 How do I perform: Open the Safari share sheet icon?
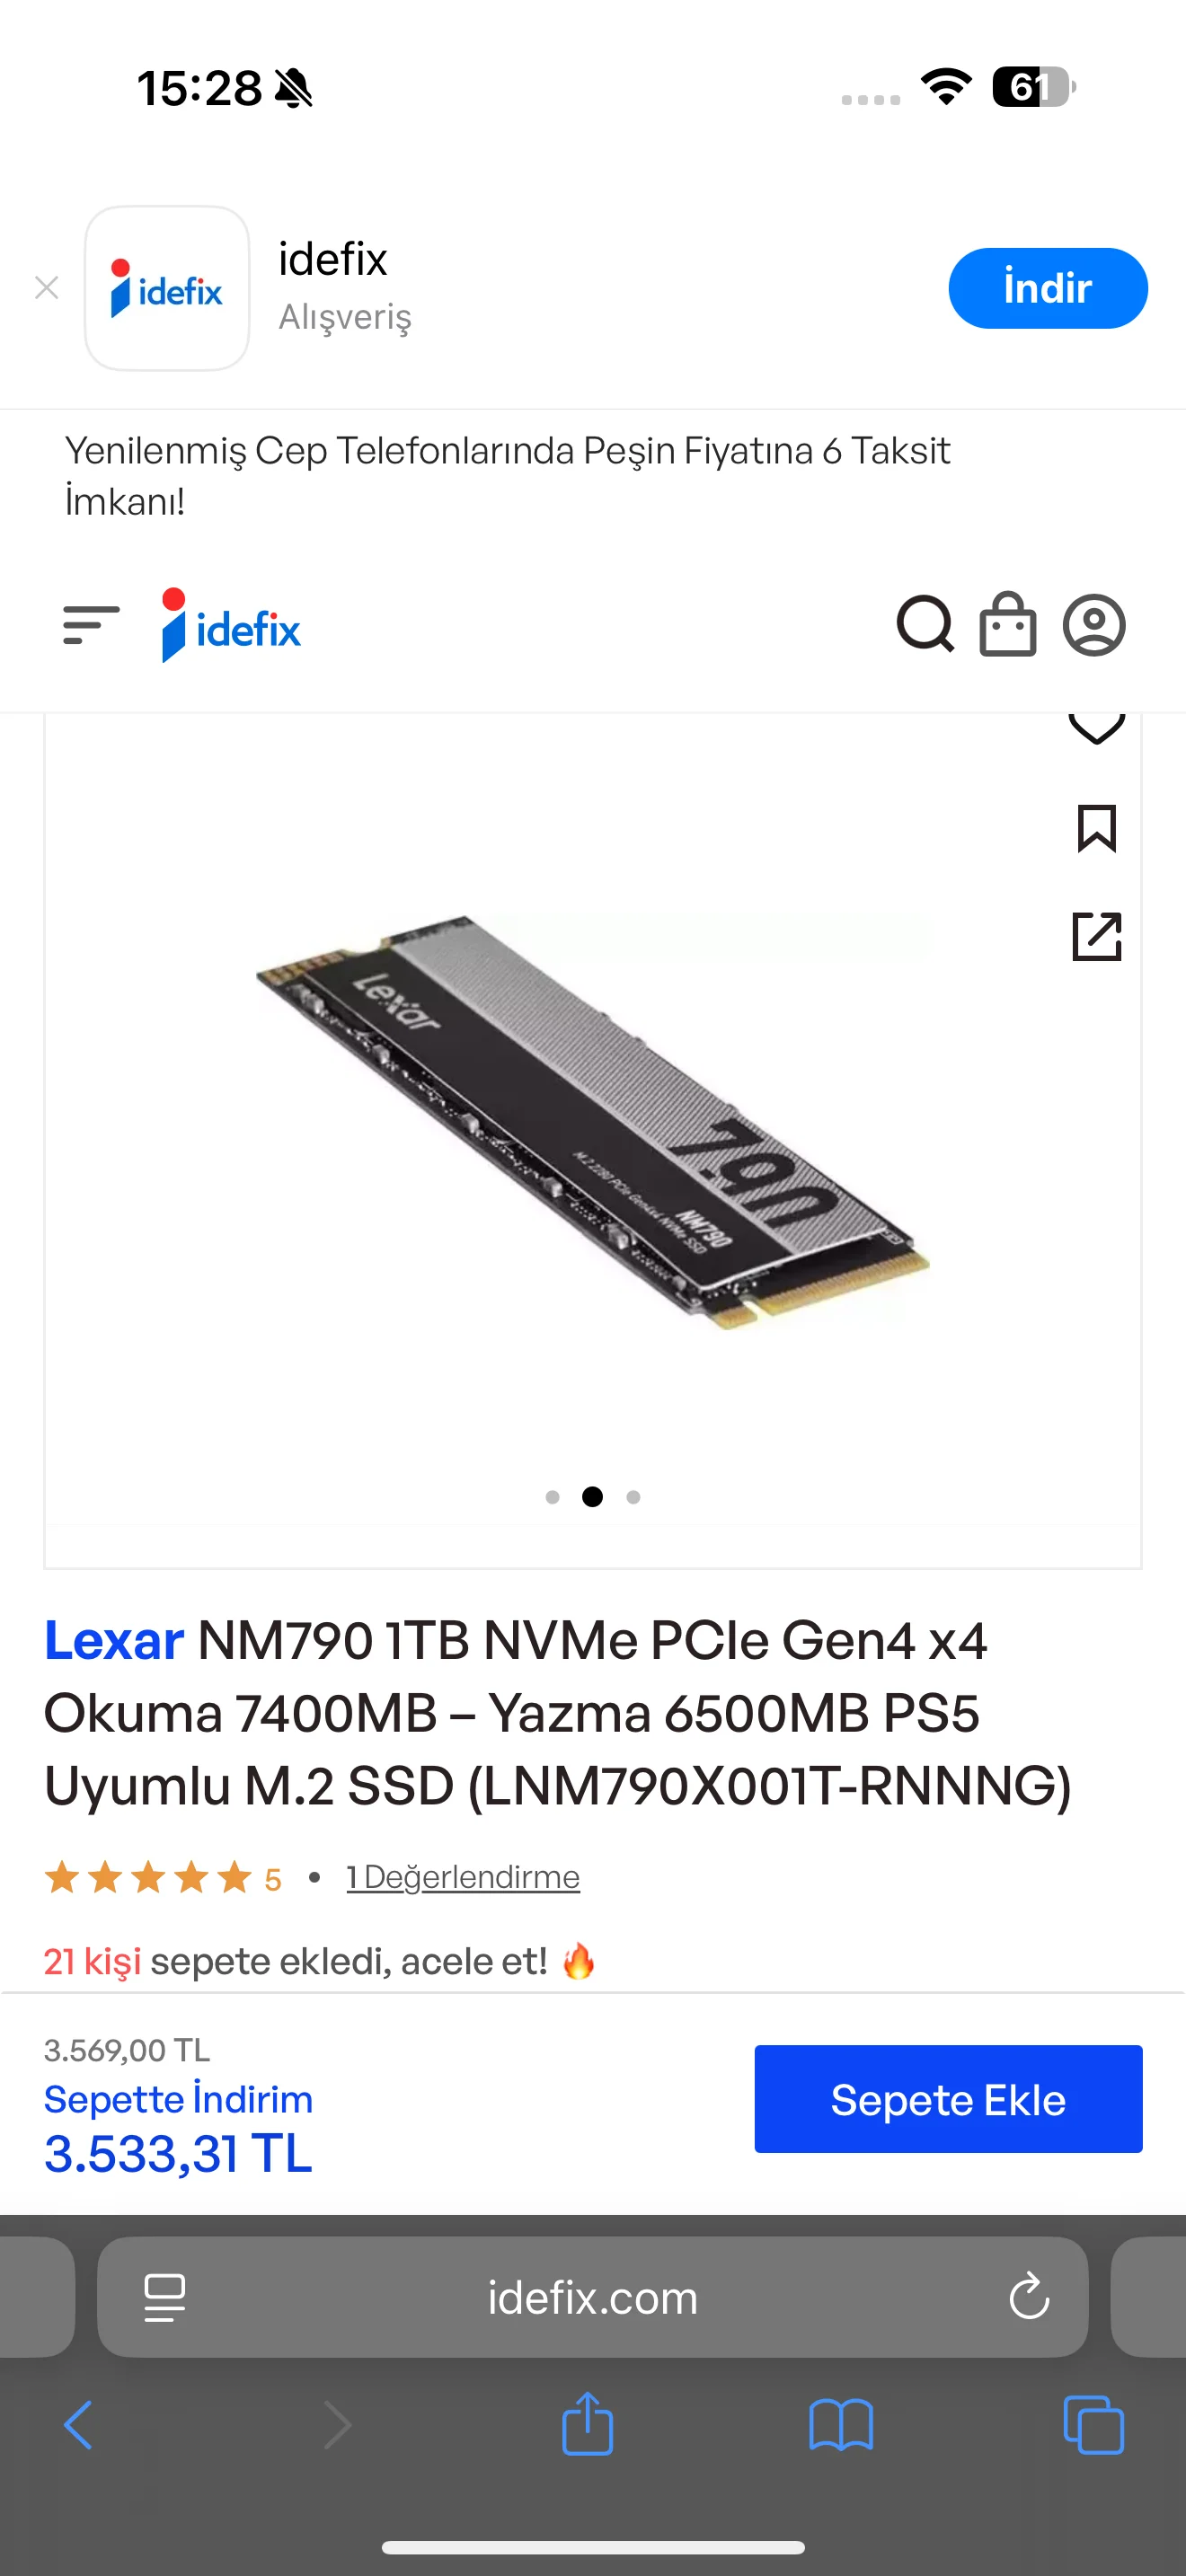click(x=587, y=2424)
